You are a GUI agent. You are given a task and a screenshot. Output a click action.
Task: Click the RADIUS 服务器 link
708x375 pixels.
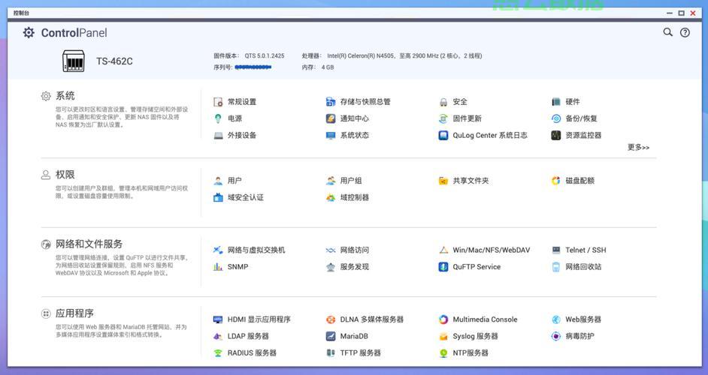pyautogui.click(x=252, y=353)
